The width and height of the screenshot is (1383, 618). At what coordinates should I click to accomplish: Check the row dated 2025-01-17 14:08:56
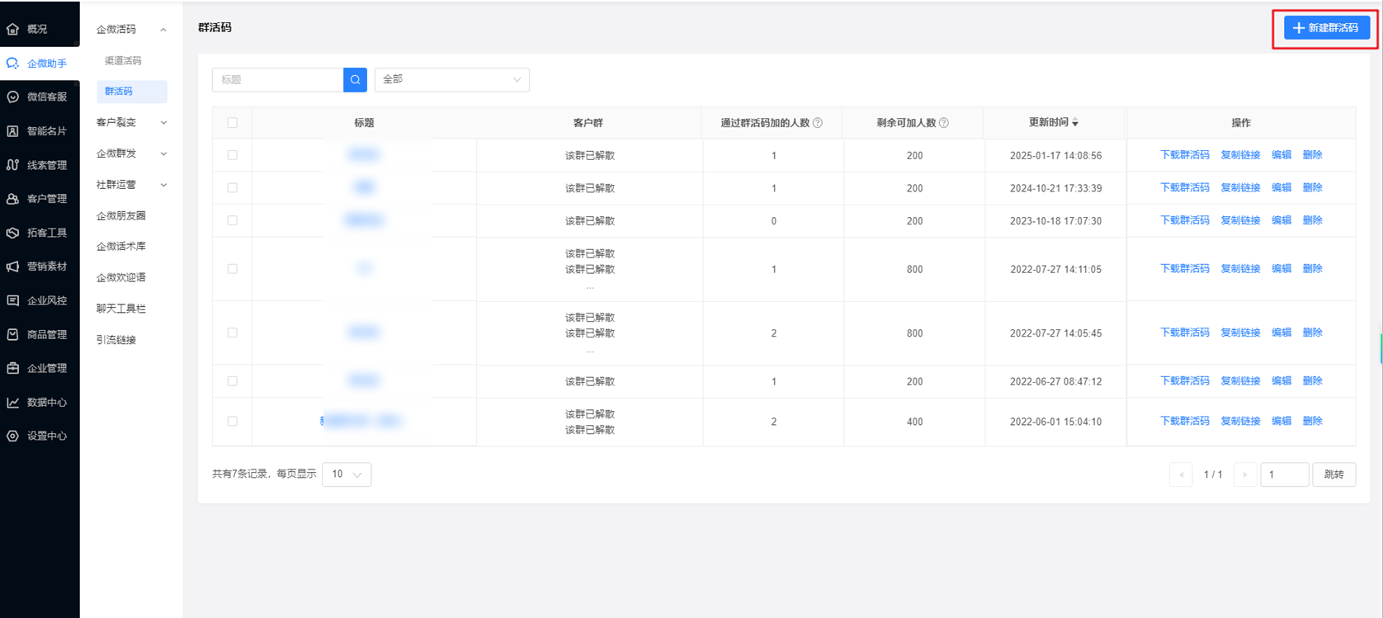point(233,155)
